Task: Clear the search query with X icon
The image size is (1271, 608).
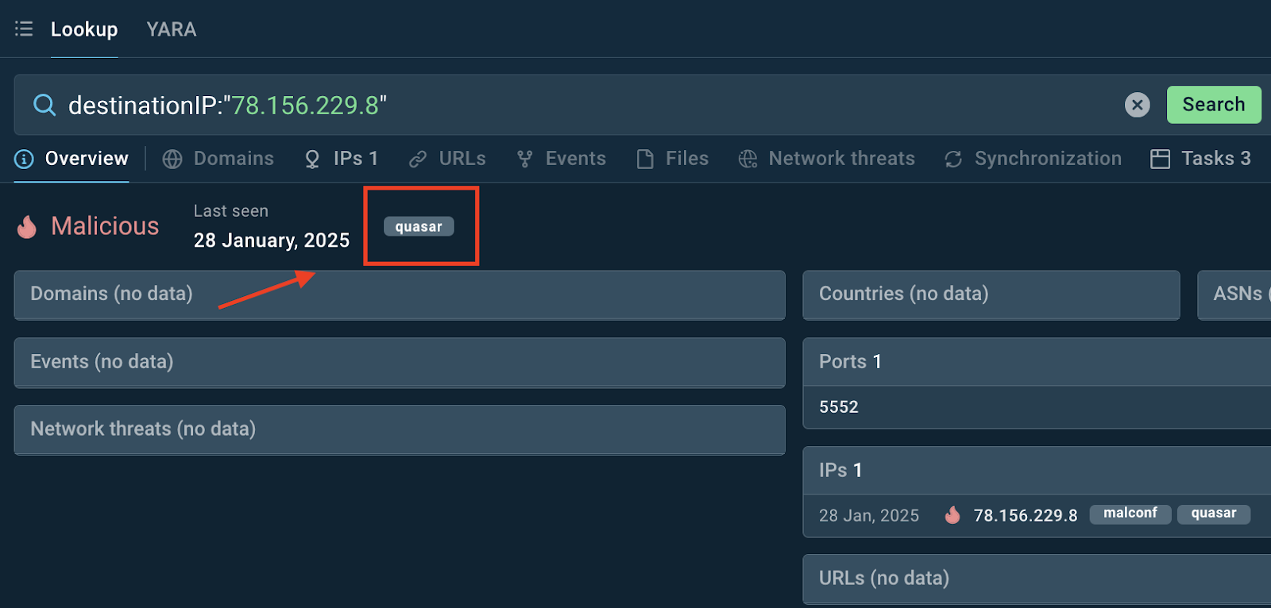Action: click(x=1137, y=105)
